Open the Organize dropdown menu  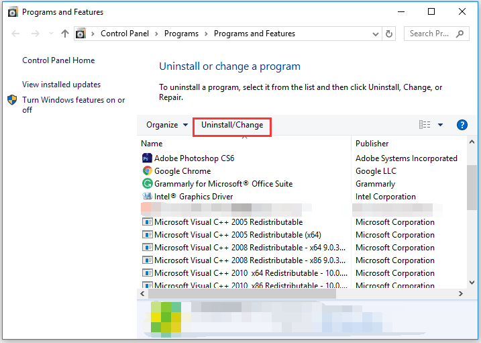pos(167,125)
